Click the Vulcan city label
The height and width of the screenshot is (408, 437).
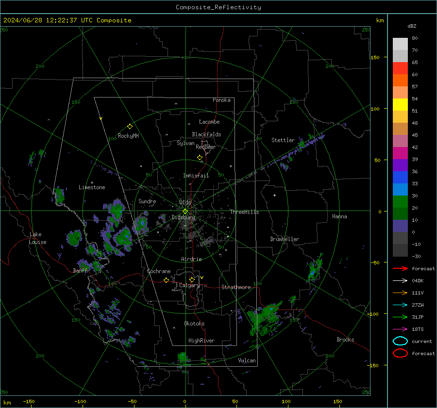[x=247, y=360]
